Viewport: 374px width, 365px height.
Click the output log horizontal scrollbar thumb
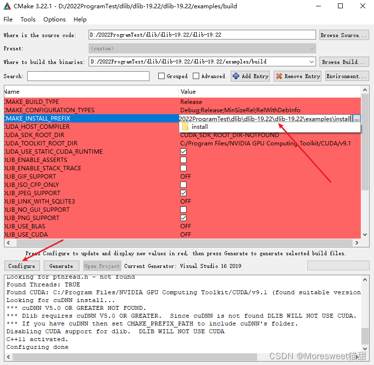[x=135, y=357]
